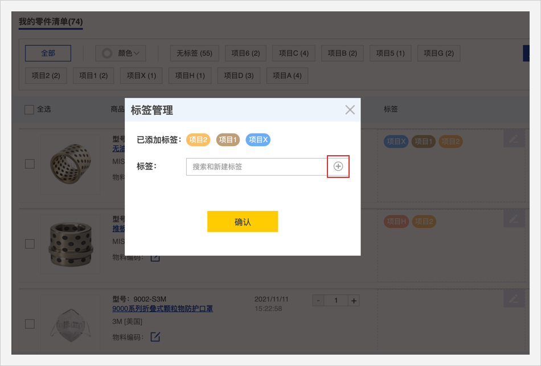Click the edit pencil icon for mask product tags
Viewport: 541px width, 366px height.
tap(514, 299)
